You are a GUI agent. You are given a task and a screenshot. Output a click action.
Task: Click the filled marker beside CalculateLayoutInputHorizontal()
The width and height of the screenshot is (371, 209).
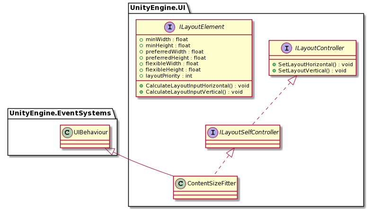point(141,86)
